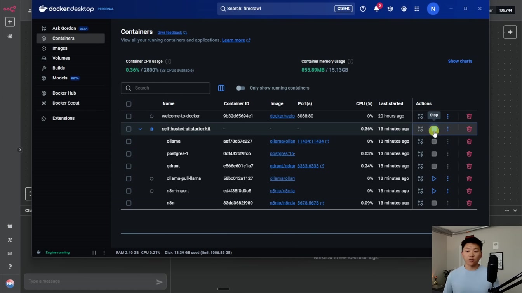Open the docker/welcome image link
This screenshot has height=293, width=522.
(282, 116)
